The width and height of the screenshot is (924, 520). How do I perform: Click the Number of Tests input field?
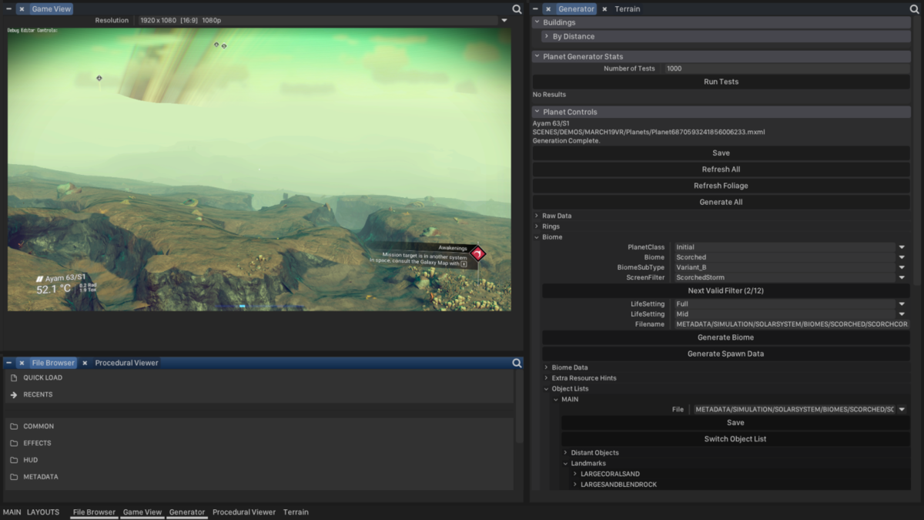[x=785, y=69]
